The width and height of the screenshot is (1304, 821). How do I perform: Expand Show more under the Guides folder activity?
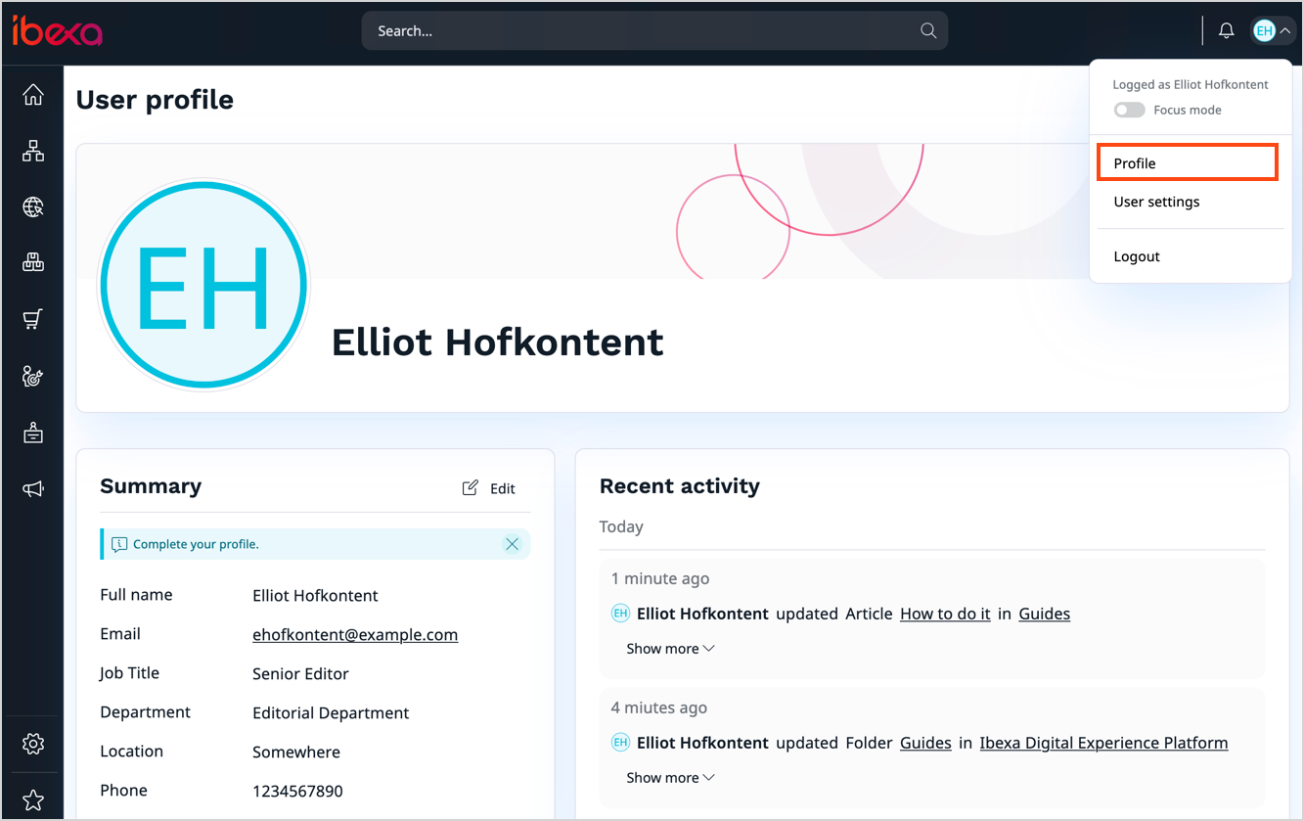click(670, 777)
